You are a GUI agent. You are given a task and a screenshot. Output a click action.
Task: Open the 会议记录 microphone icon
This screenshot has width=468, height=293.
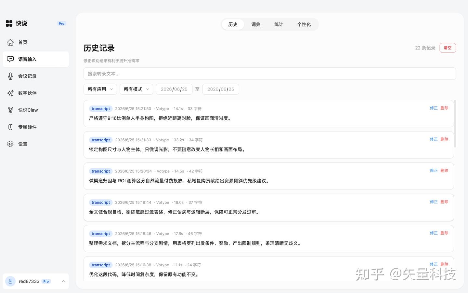10,76
